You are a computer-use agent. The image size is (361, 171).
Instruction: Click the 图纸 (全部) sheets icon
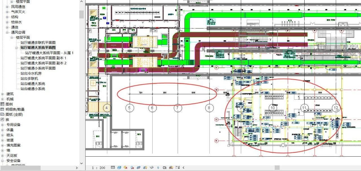pos(3,115)
